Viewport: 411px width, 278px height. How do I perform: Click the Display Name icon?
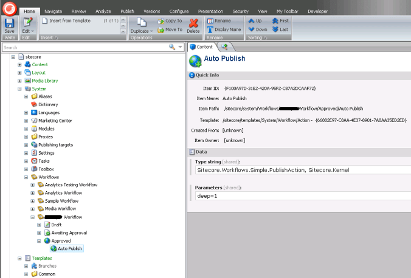[210, 30]
